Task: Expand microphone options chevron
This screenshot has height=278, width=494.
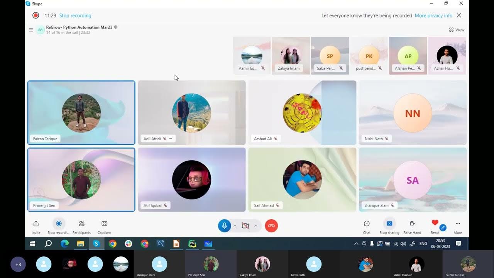Action: tap(235, 226)
